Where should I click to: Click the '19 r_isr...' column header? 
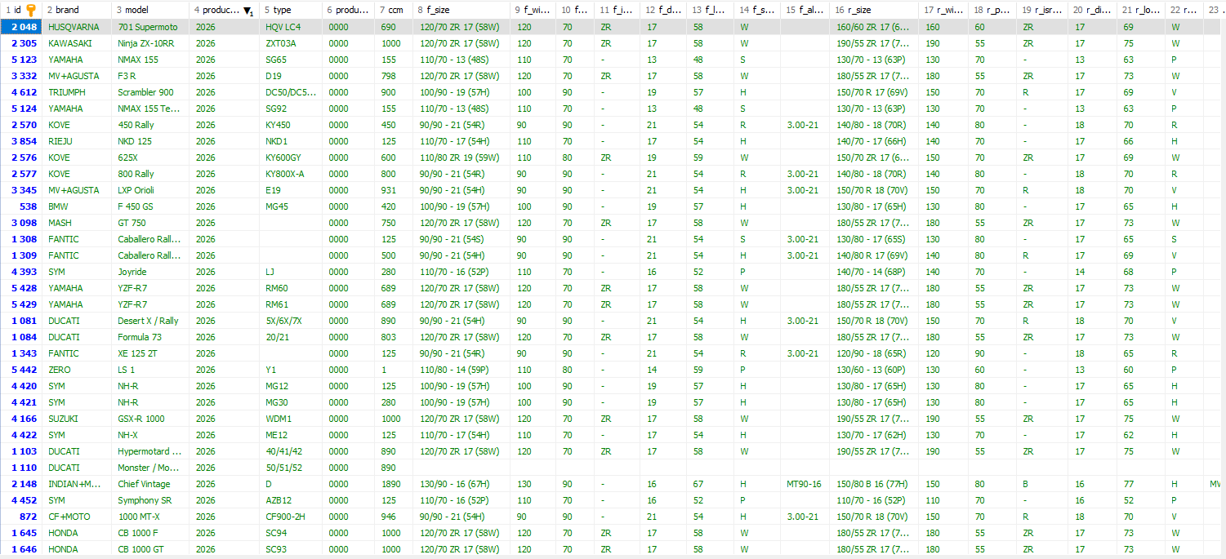coord(1043,10)
